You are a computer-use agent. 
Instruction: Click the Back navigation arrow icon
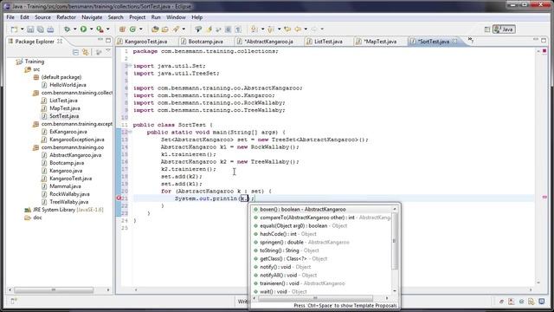click(x=298, y=29)
